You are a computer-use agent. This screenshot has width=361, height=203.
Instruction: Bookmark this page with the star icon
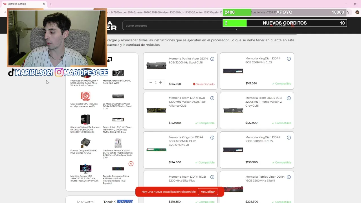click(348, 12)
